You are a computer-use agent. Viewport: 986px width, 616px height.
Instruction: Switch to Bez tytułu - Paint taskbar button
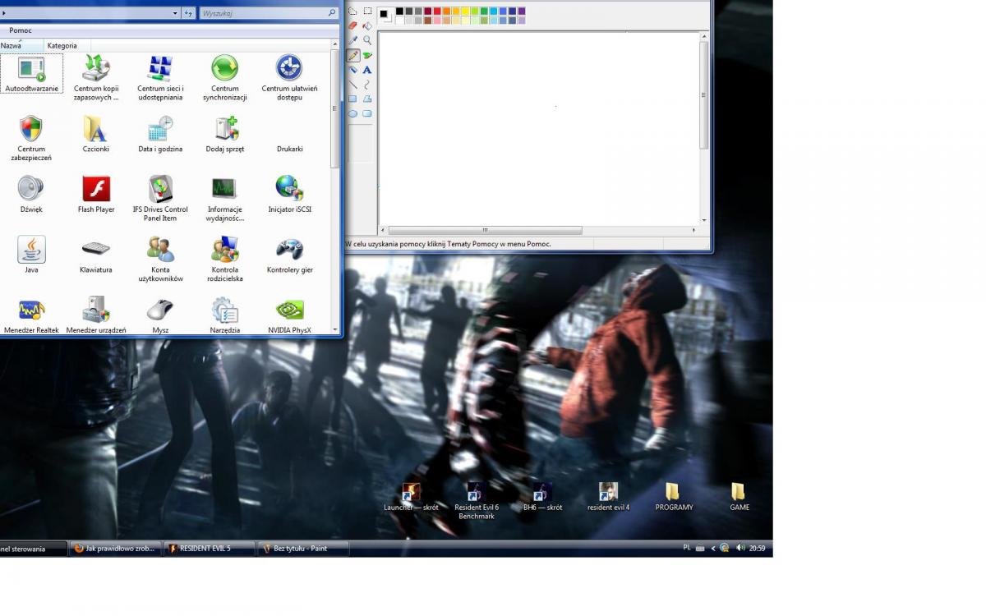[x=302, y=549]
